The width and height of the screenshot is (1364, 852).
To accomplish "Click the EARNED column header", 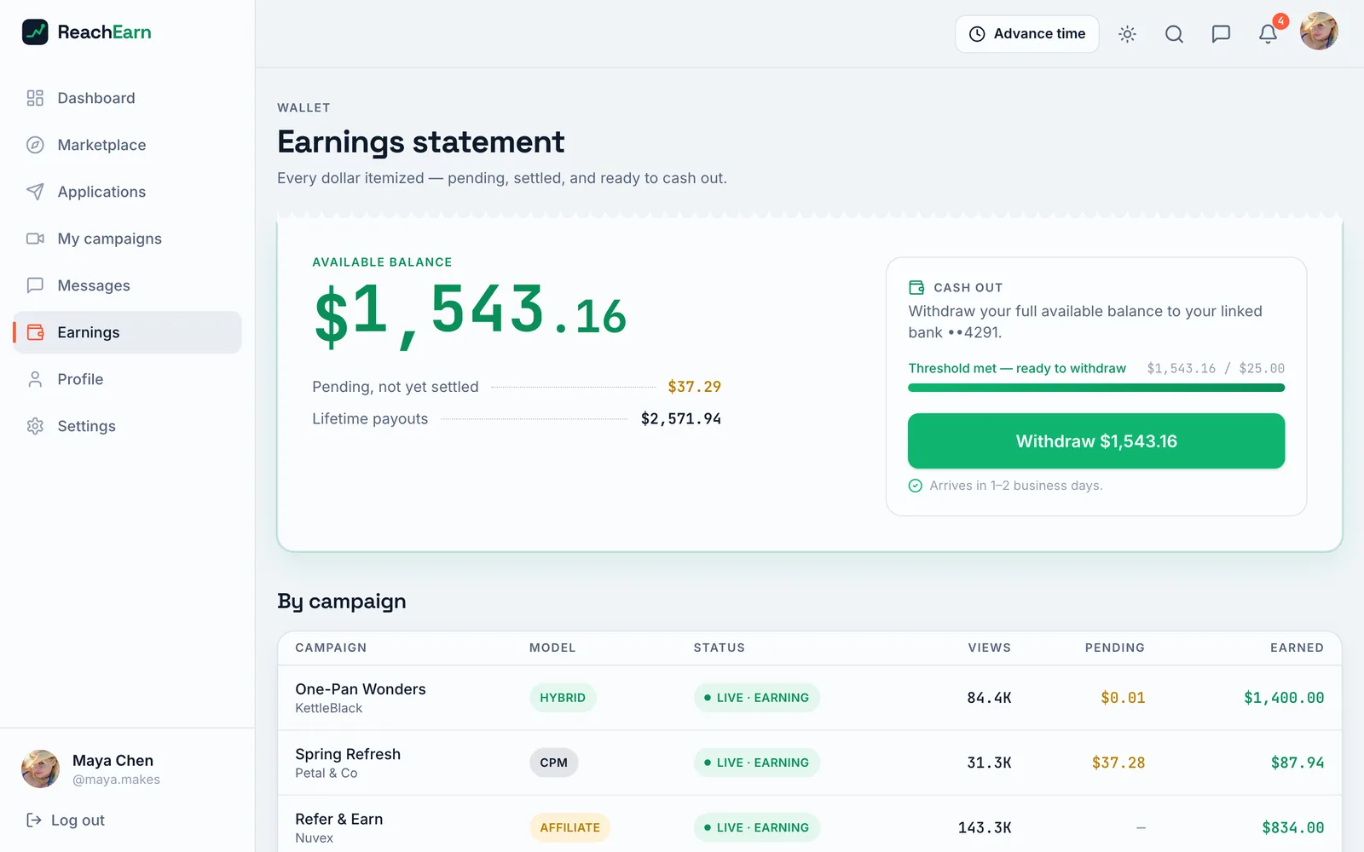I will (x=1297, y=648).
